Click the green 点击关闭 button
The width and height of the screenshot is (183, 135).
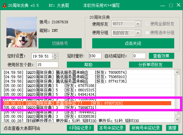point(133,43)
